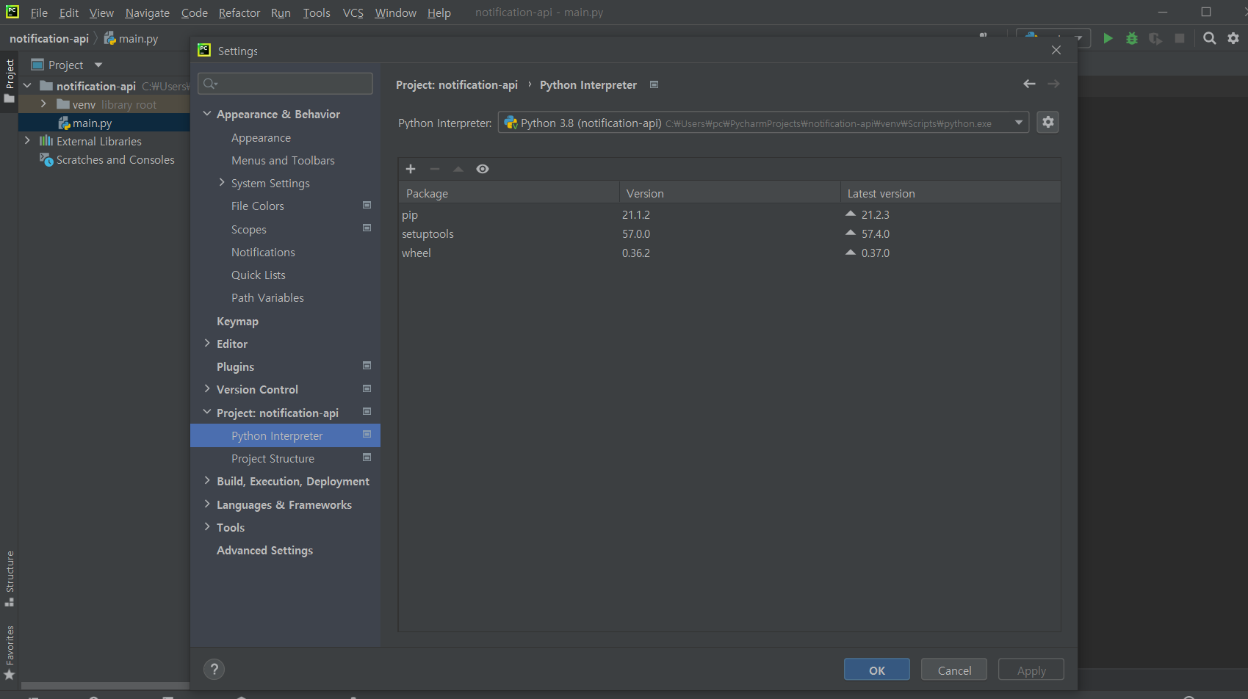
Task: Go back with the left arrow
Action: 1029,84
